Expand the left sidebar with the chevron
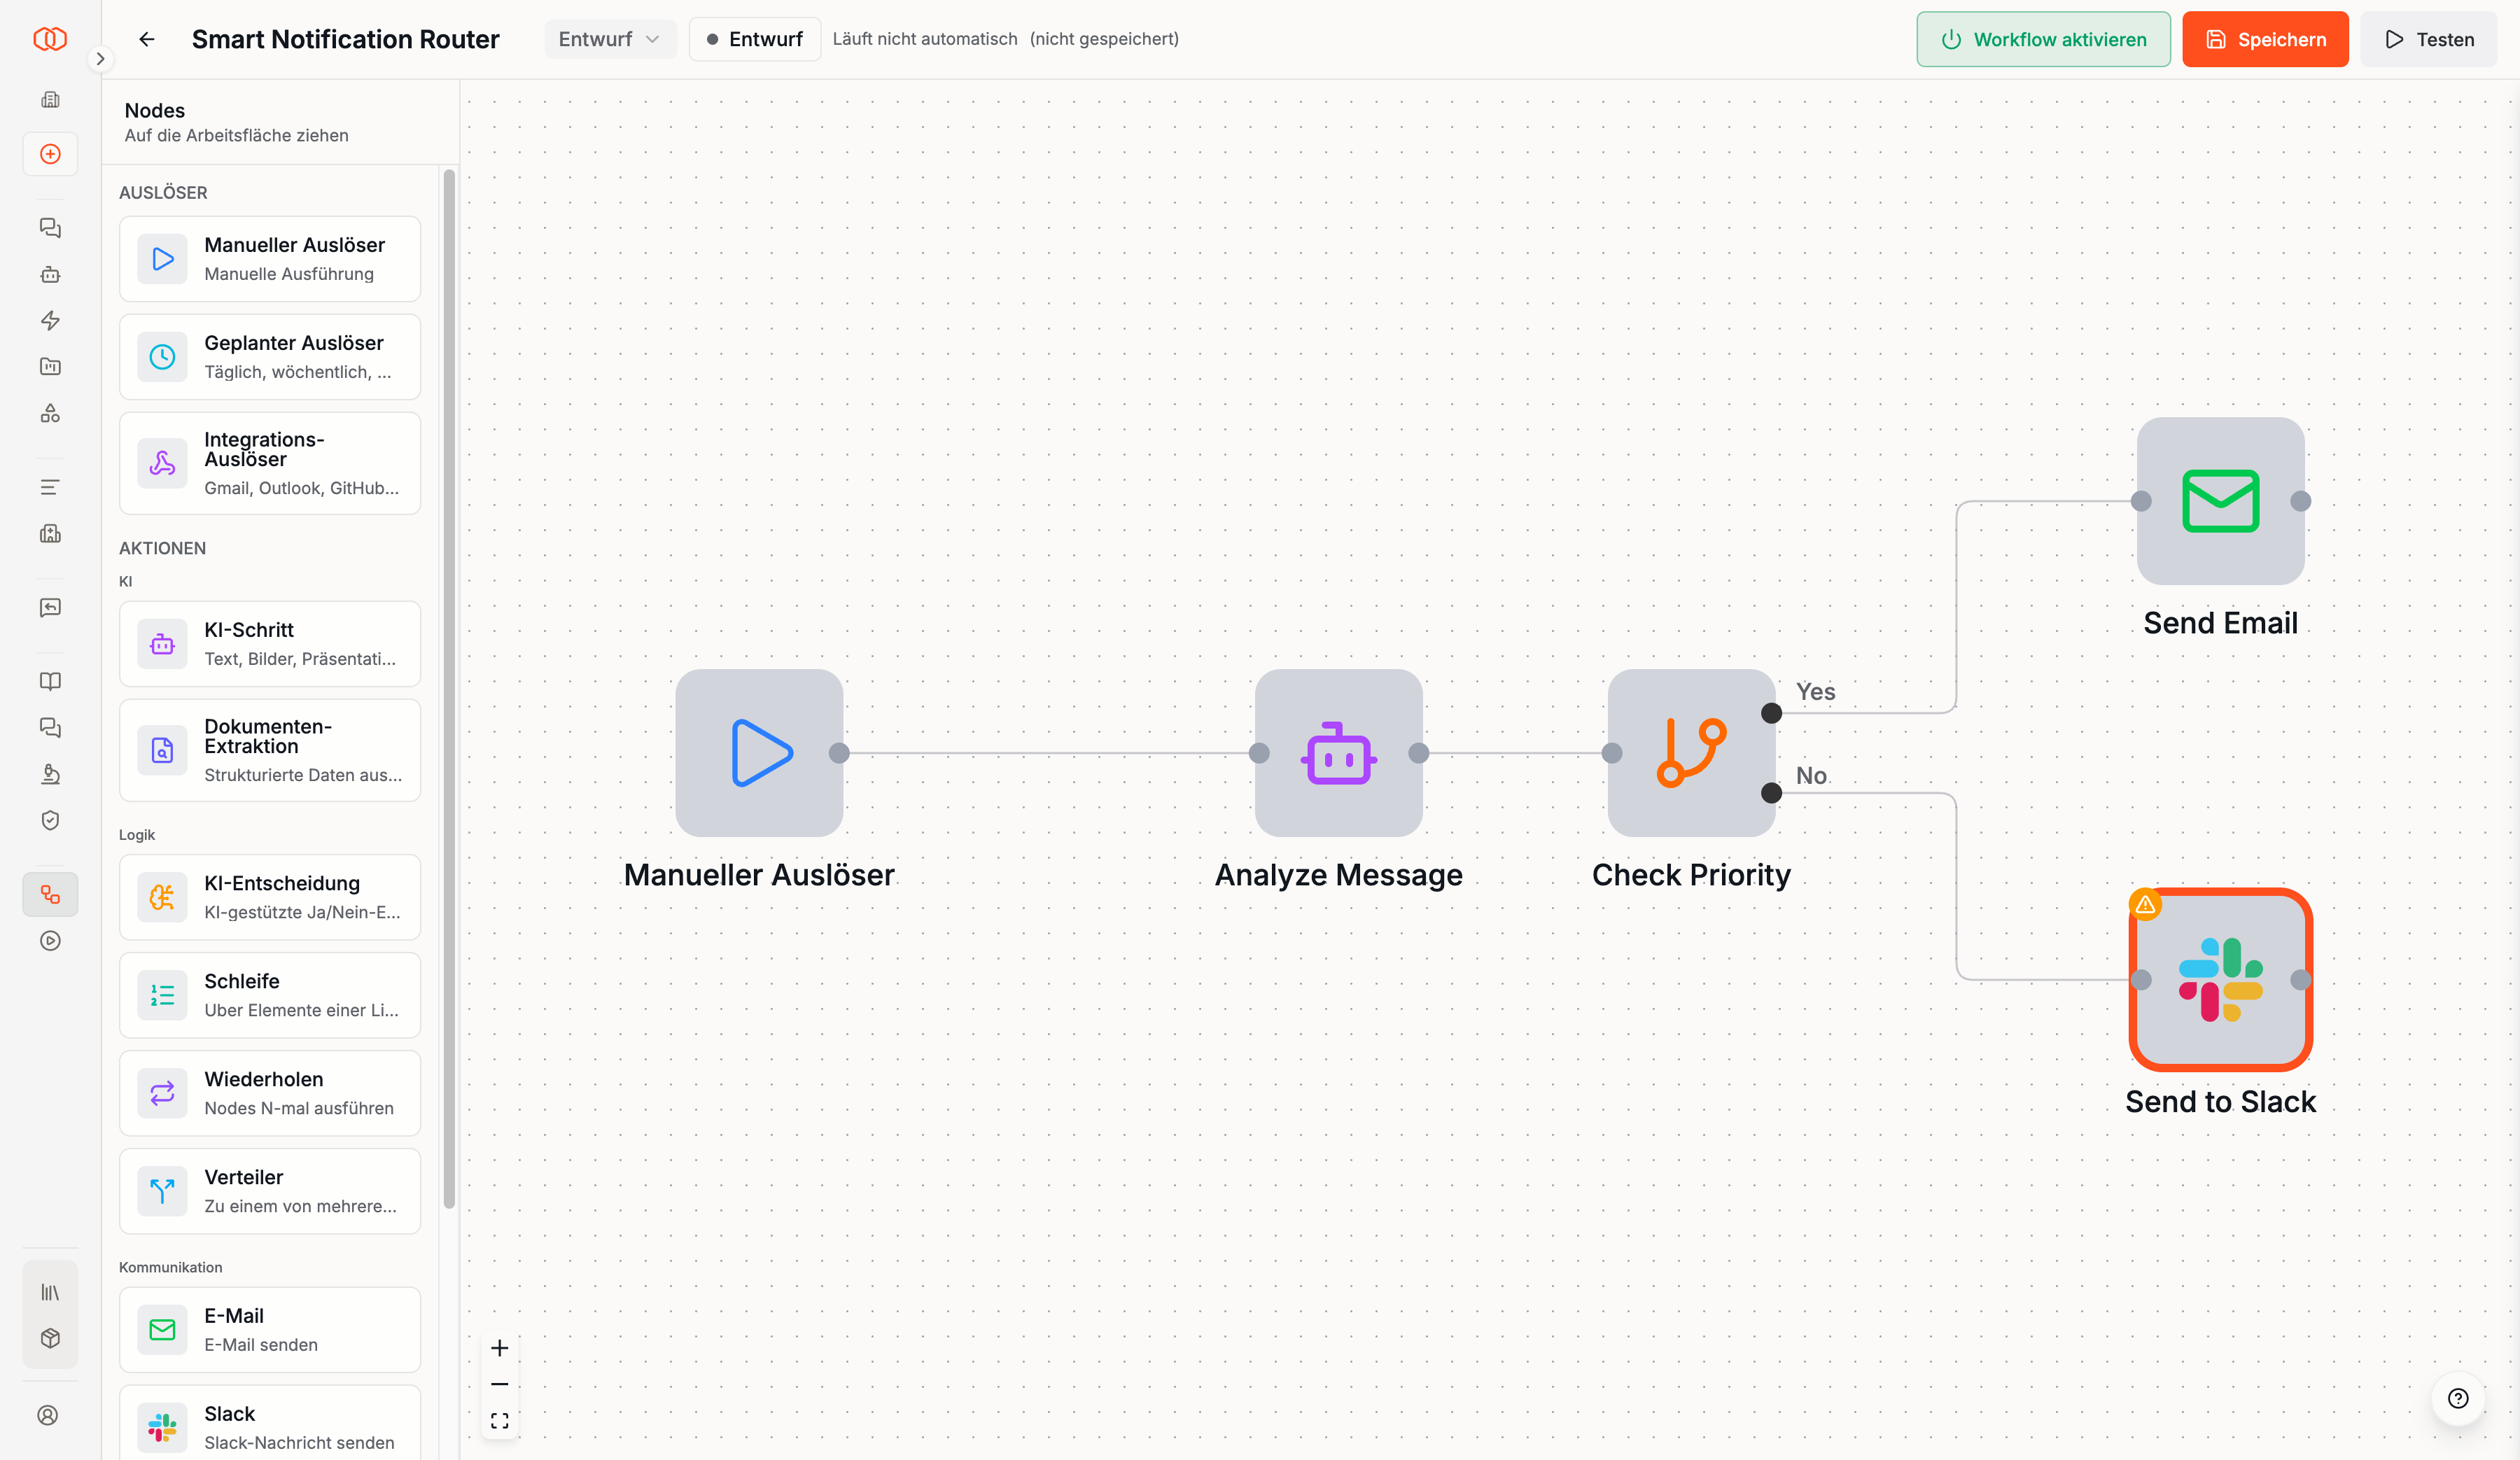 [x=100, y=59]
